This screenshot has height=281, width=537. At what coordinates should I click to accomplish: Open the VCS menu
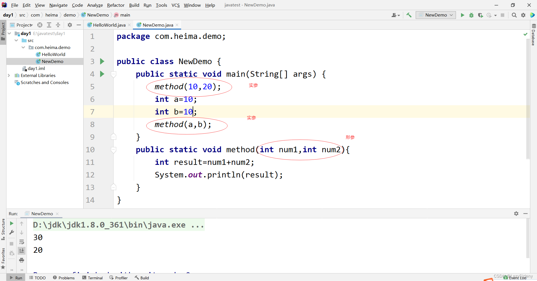click(176, 5)
